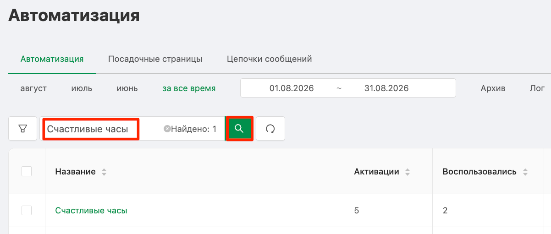Select the июнь period filter
Screen dimensions: 551x234
[127, 88]
